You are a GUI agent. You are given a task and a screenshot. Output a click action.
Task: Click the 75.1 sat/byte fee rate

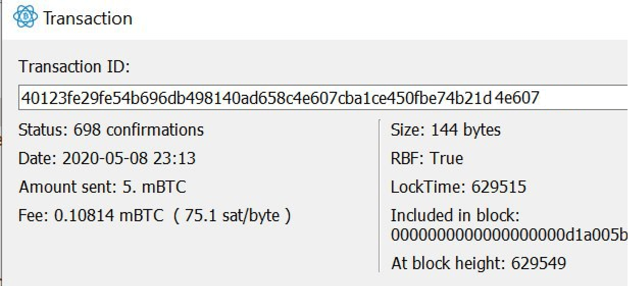(x=232, y=216)
